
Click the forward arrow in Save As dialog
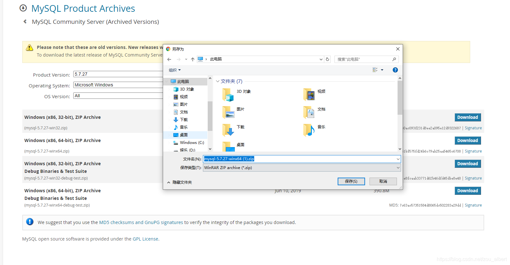(179, 59)
